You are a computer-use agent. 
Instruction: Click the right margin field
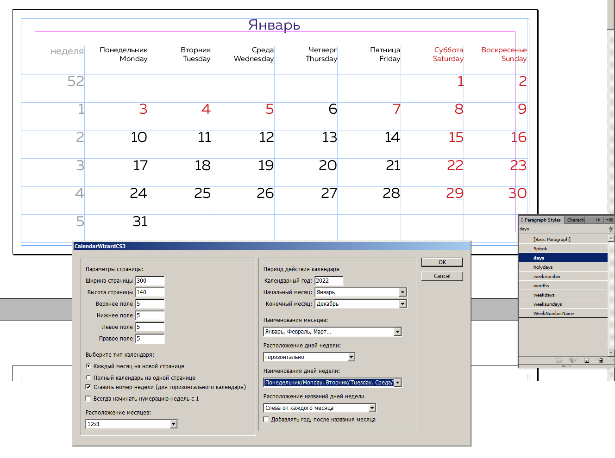click(150, 339)
